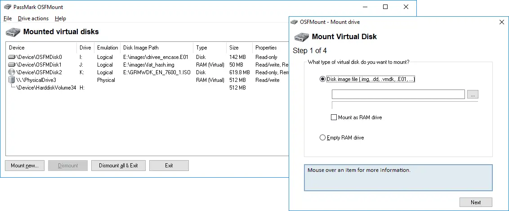Click the disk image path text field
This screenshot has height=211, width=509.
pos(398,94)
